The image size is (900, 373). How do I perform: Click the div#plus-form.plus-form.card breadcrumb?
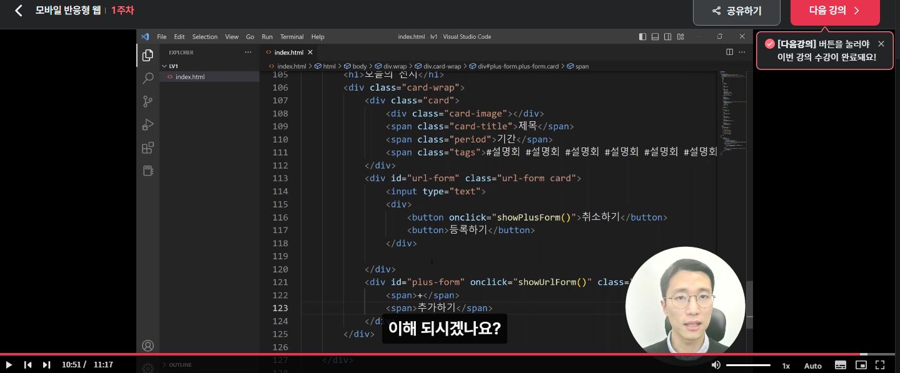pyautogui.click(x=513, y=66)
